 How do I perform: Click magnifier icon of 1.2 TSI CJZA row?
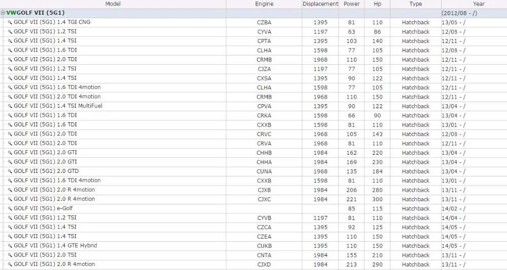(10, 69)
